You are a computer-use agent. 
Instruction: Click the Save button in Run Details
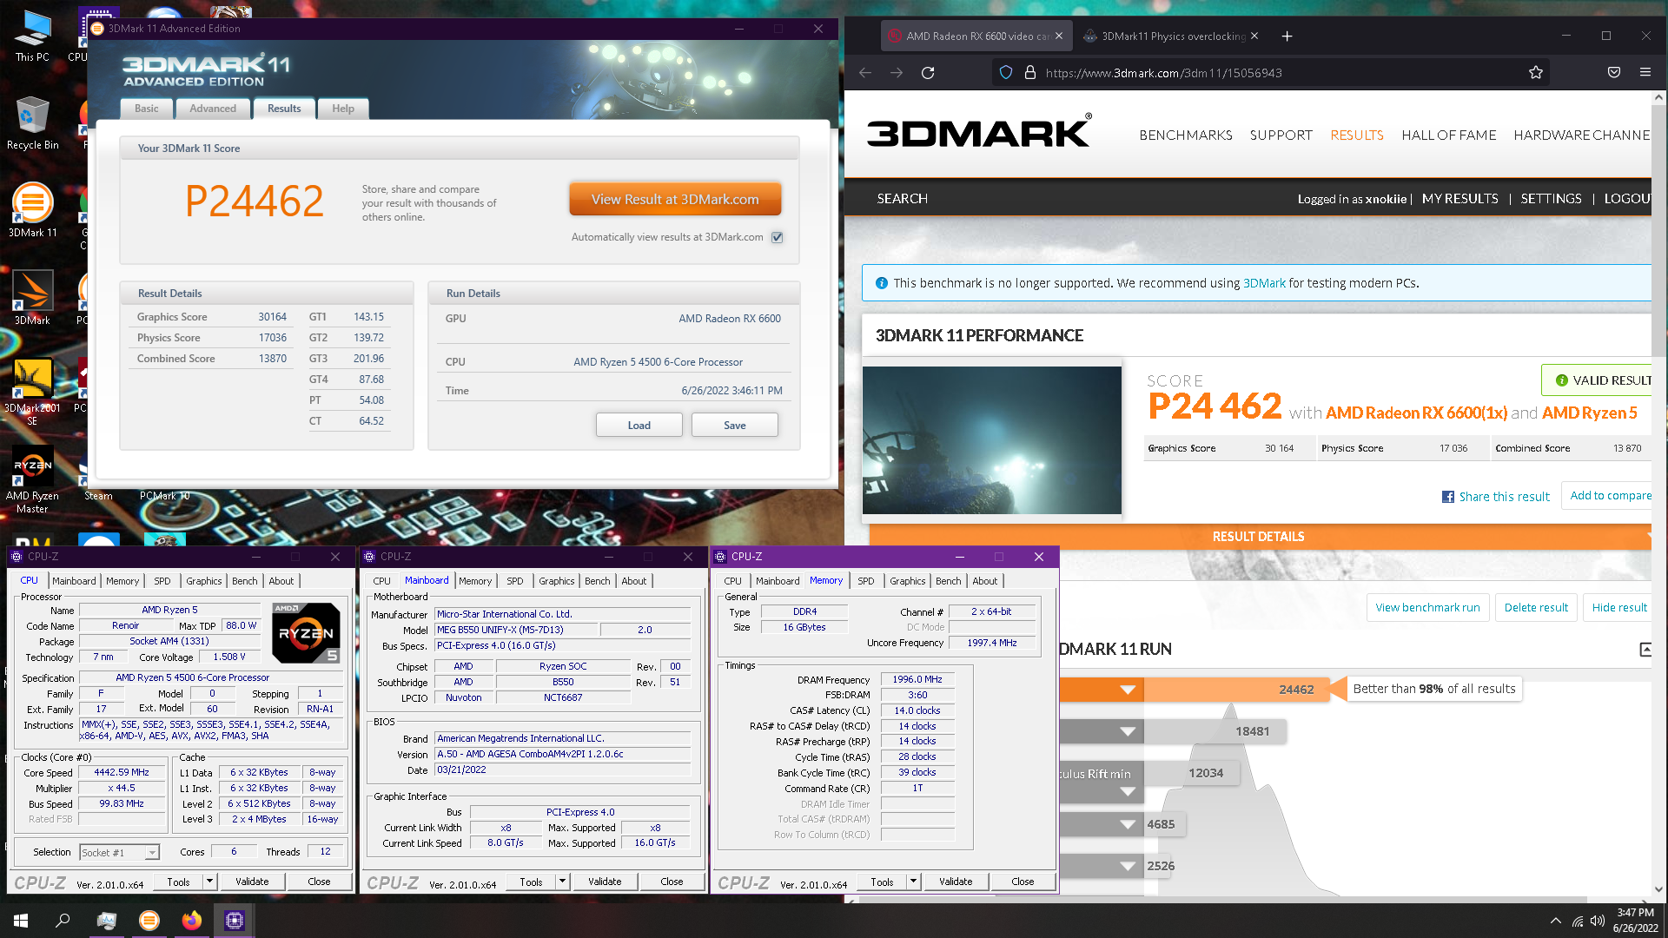click(x=734, y=425)
